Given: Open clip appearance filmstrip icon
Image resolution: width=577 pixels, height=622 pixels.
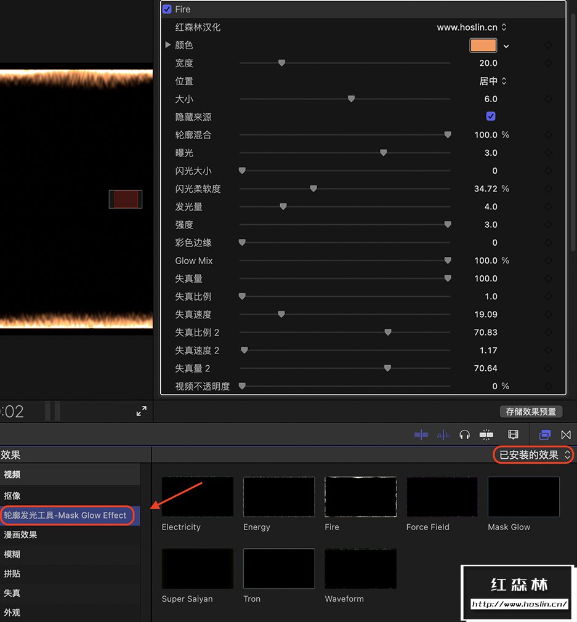Looking at the screenshot, I should point(513,435).
